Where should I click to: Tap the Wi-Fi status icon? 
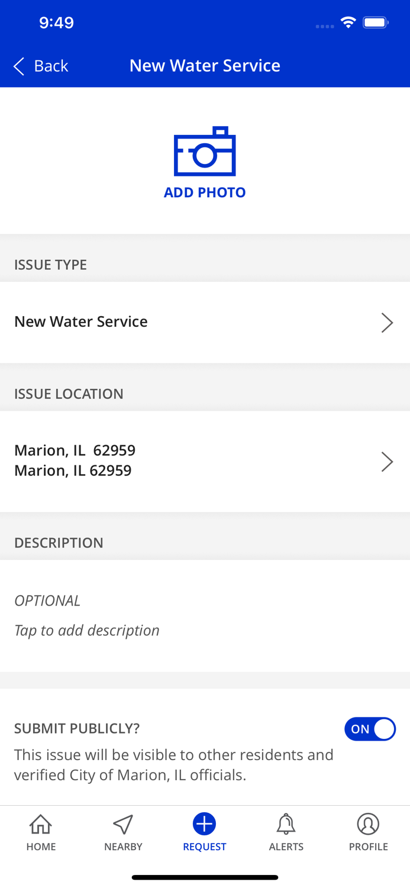coord(348,23)
